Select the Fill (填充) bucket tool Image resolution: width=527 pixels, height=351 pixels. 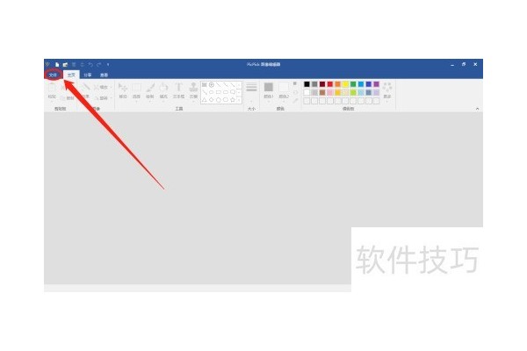click(x=163, y=90)
